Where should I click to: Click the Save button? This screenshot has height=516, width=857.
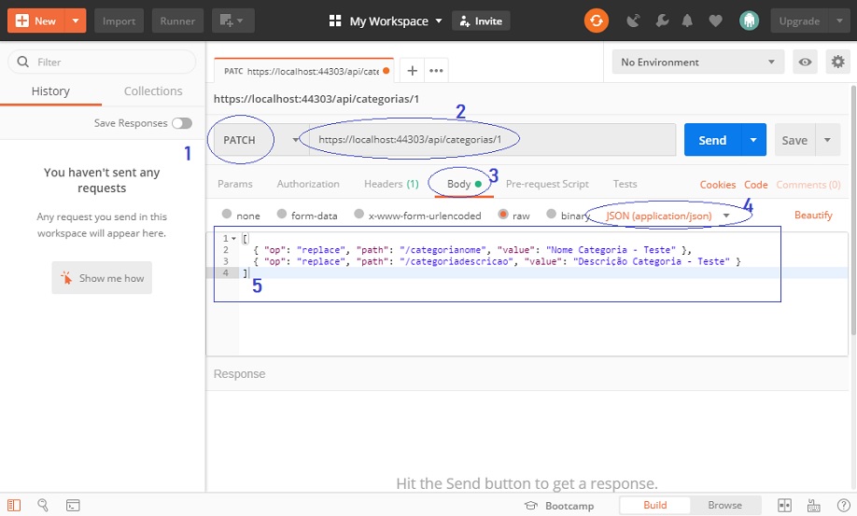pyautogui.click(x=794, y=140)
